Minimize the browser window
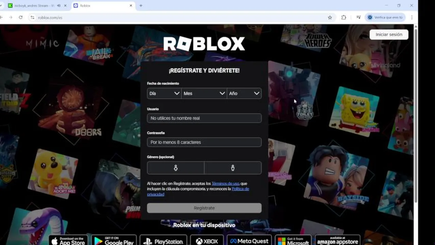 386,5
